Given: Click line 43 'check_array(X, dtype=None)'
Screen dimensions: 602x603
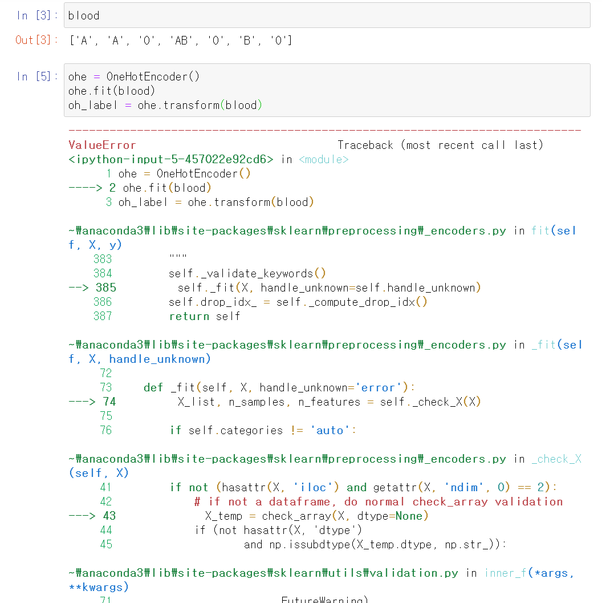Looking at the screenshot, I should [x=316, y=516].
